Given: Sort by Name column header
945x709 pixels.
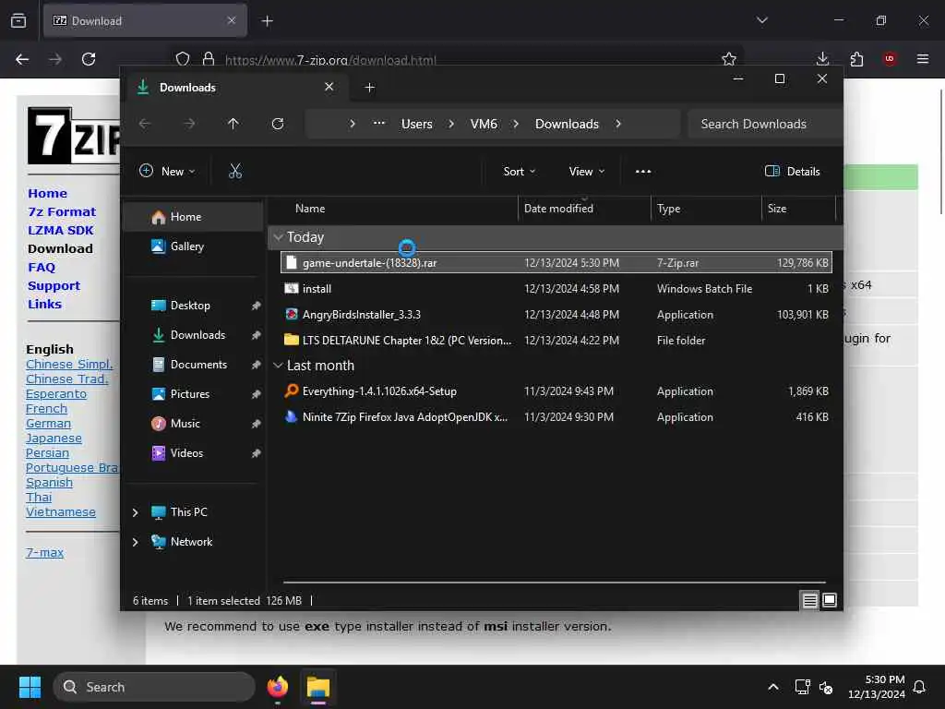Looking at the screenshot, I should (x=310, y=209).
